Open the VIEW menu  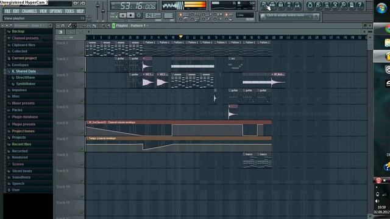click(x=43, y=11)
